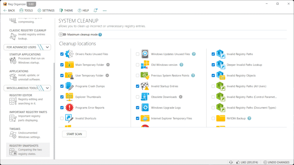Click the Main Temporary Folder icon
This screenshot has height=165, width=294.
69,65
